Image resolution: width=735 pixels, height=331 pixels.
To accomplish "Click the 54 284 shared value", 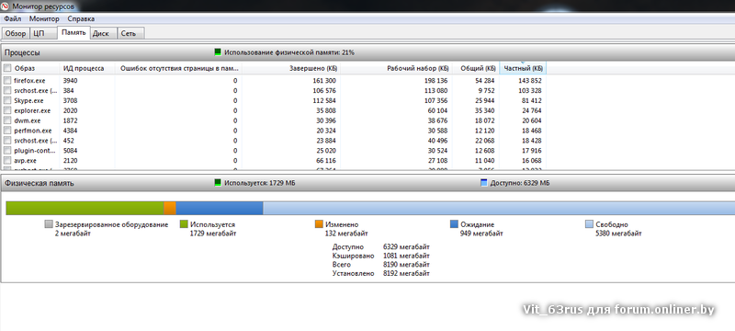I will (484, 81).
